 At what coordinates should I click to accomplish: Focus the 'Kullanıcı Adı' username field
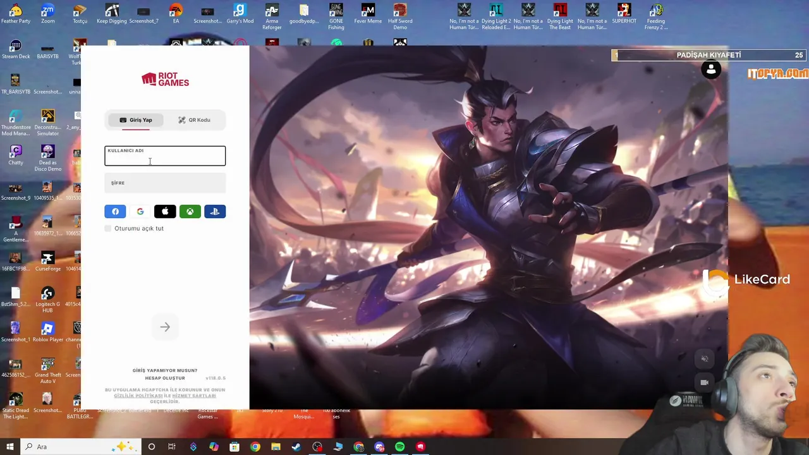click(165, 156)
